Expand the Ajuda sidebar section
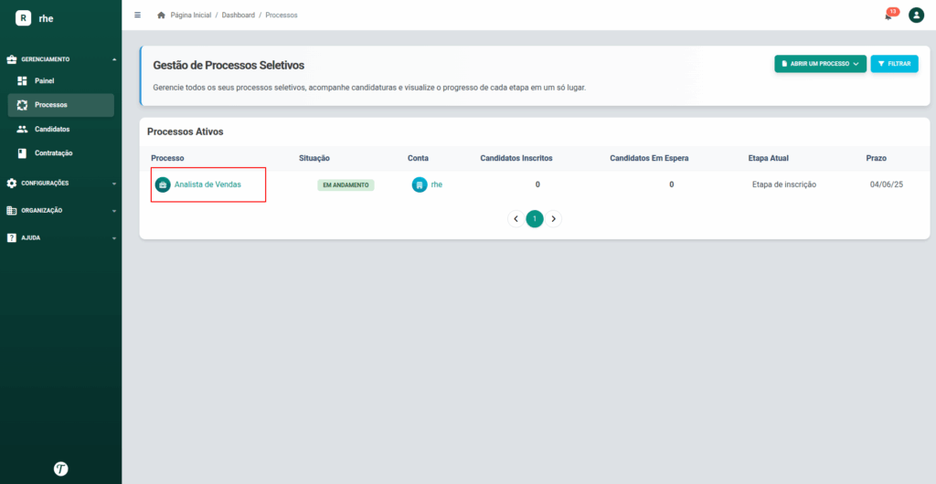The width and height of the screenshot is (936, 484). pos(61,237)
